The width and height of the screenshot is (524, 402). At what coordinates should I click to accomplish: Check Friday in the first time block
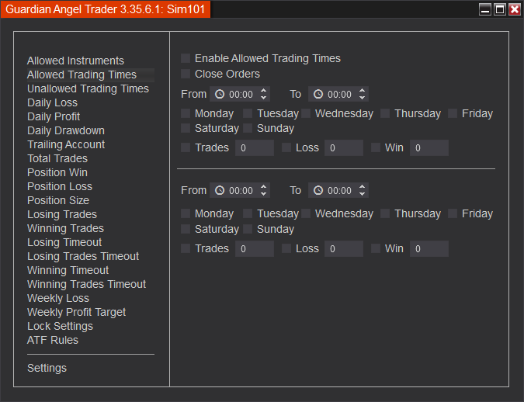click(453, 113)
